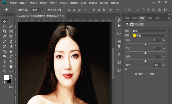Image resolution: width=172 pixels, height=104 pixels.
Task: Select the Brush tool
Action: pyautogui.click(x=4, y=41)
